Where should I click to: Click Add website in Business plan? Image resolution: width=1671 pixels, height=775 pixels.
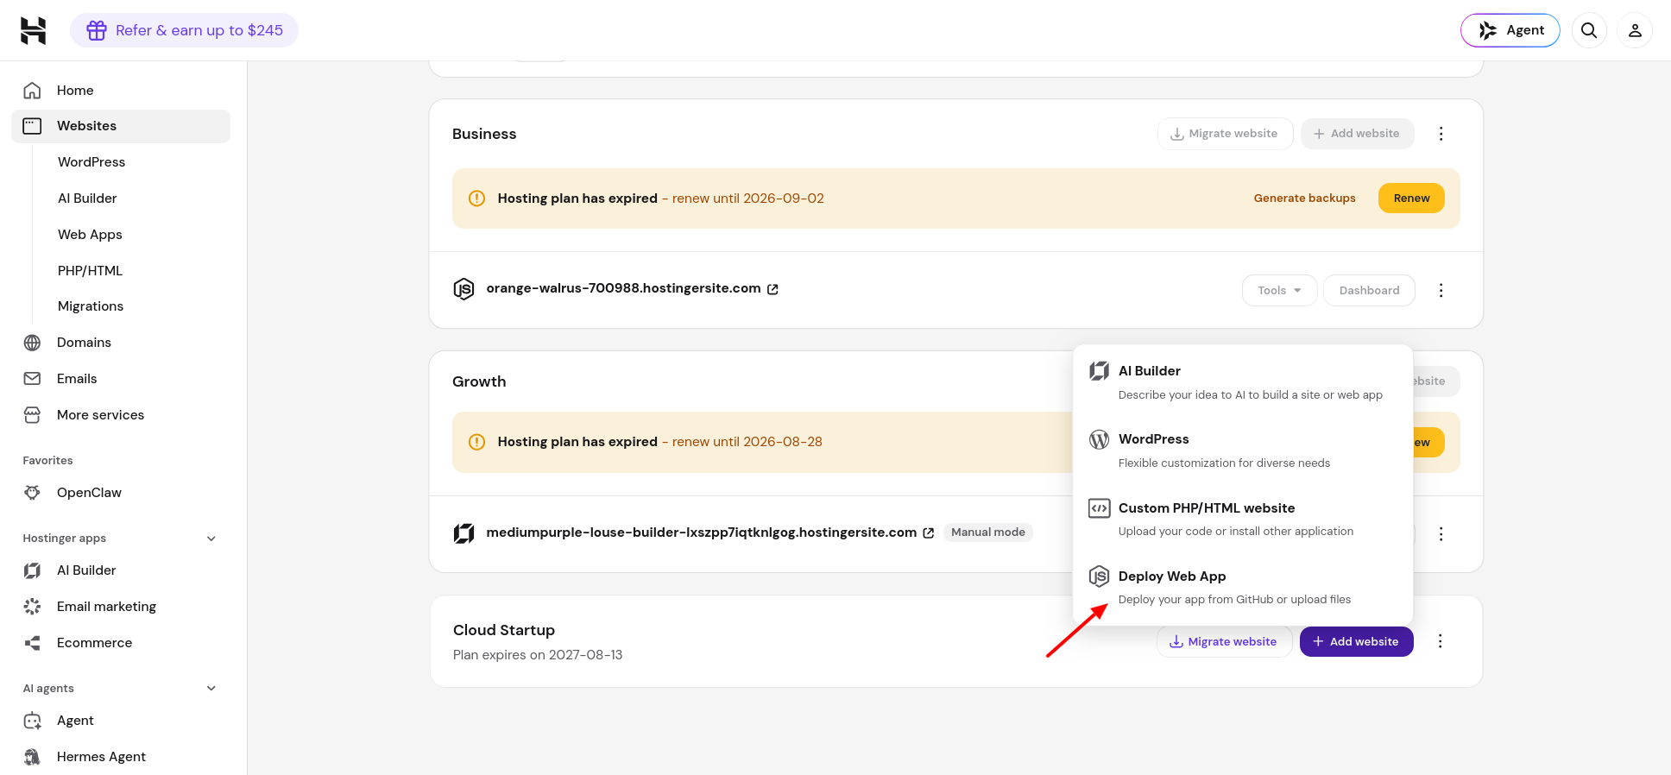[1357, 134]
